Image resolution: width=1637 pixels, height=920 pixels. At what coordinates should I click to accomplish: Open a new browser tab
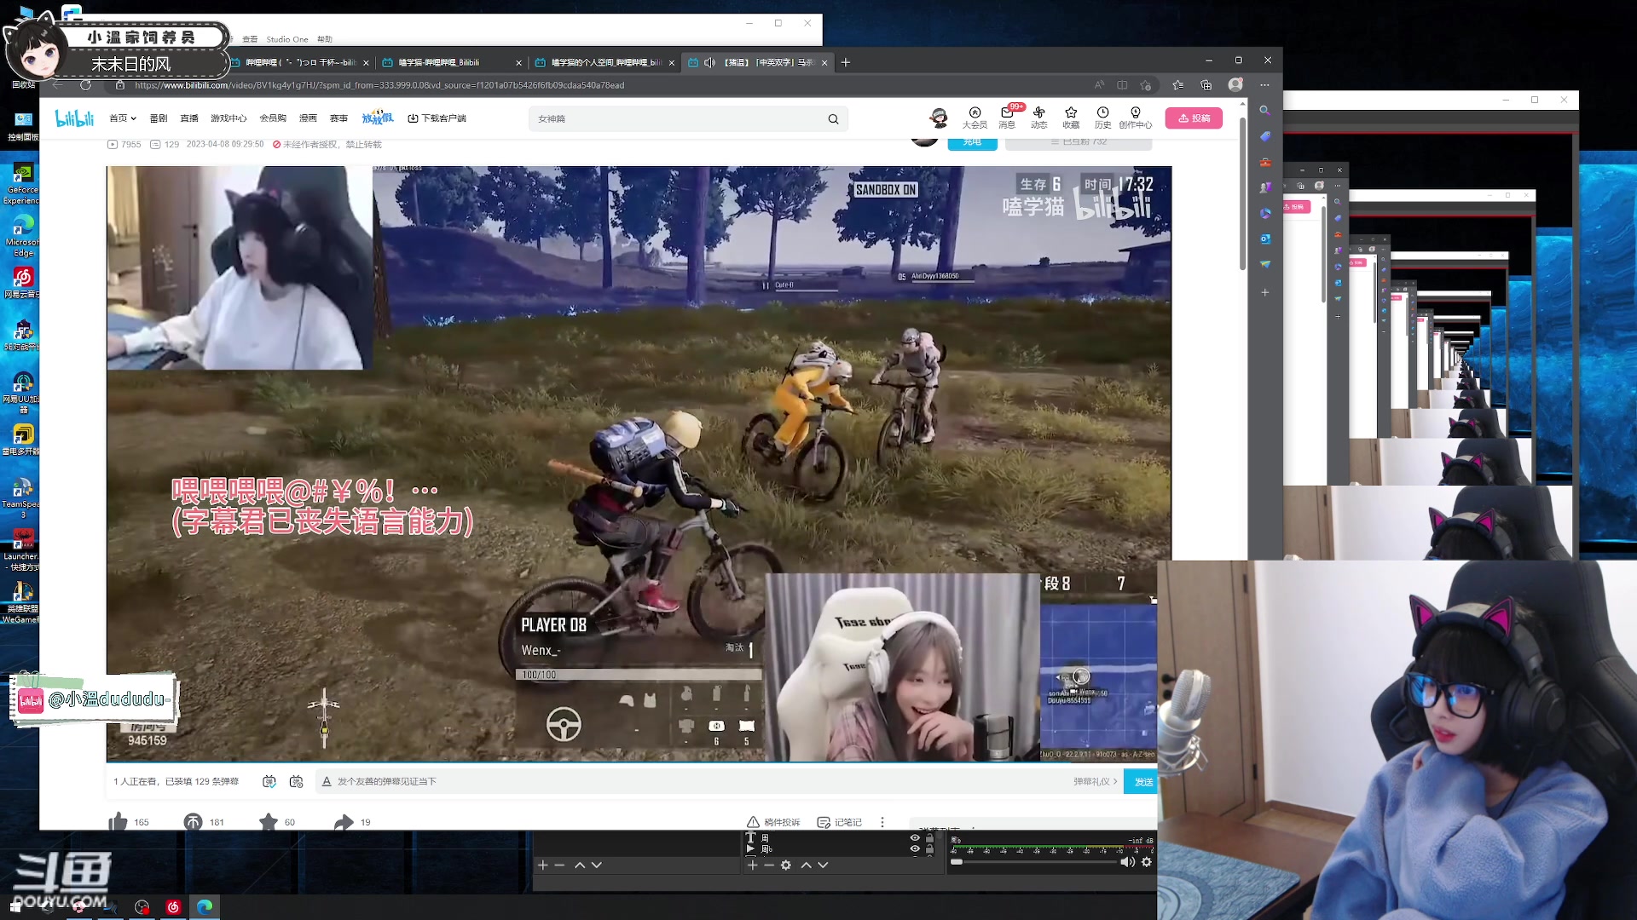[x=846, y=62]
